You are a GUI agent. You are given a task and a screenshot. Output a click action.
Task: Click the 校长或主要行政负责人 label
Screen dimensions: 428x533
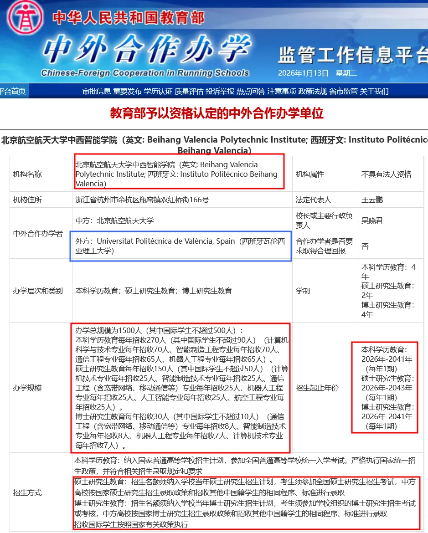[324, 220]
